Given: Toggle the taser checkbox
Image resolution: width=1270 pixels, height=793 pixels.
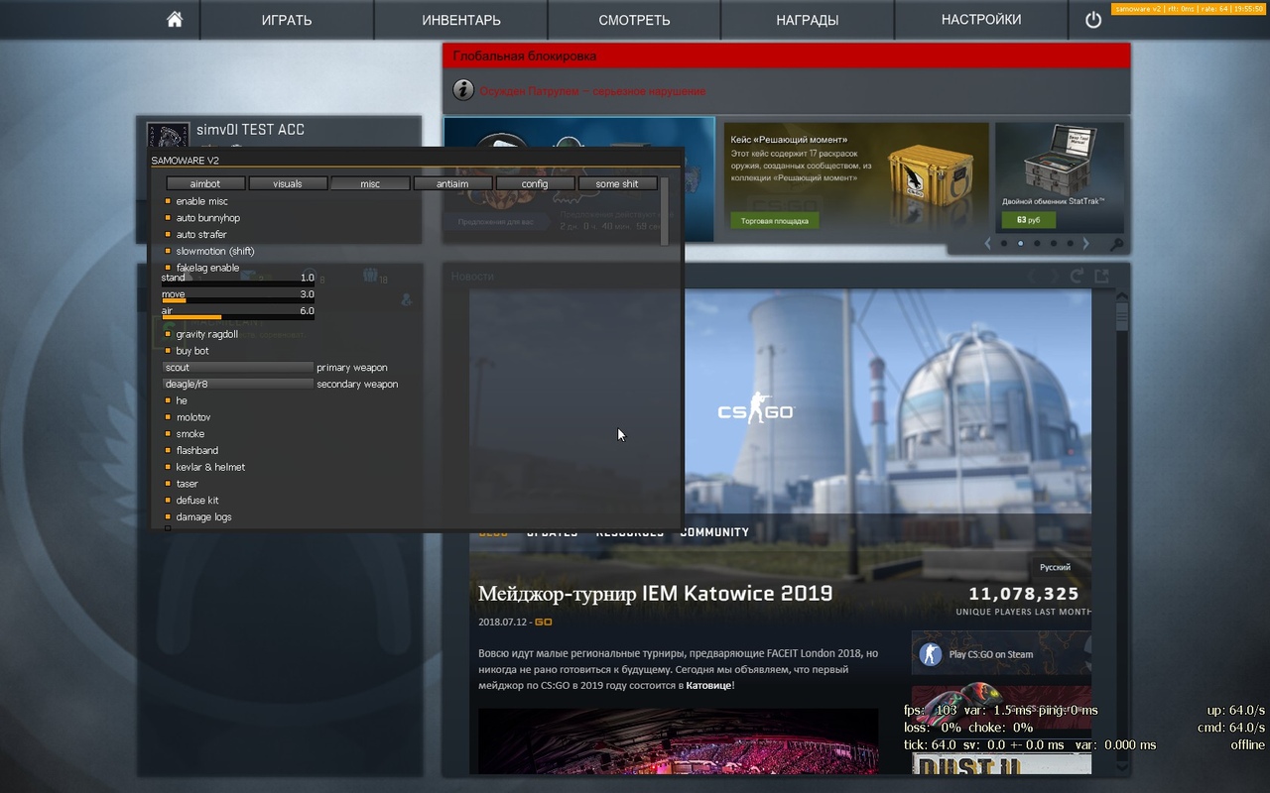Looking at the screenshot, I should (x=169, y=484).
